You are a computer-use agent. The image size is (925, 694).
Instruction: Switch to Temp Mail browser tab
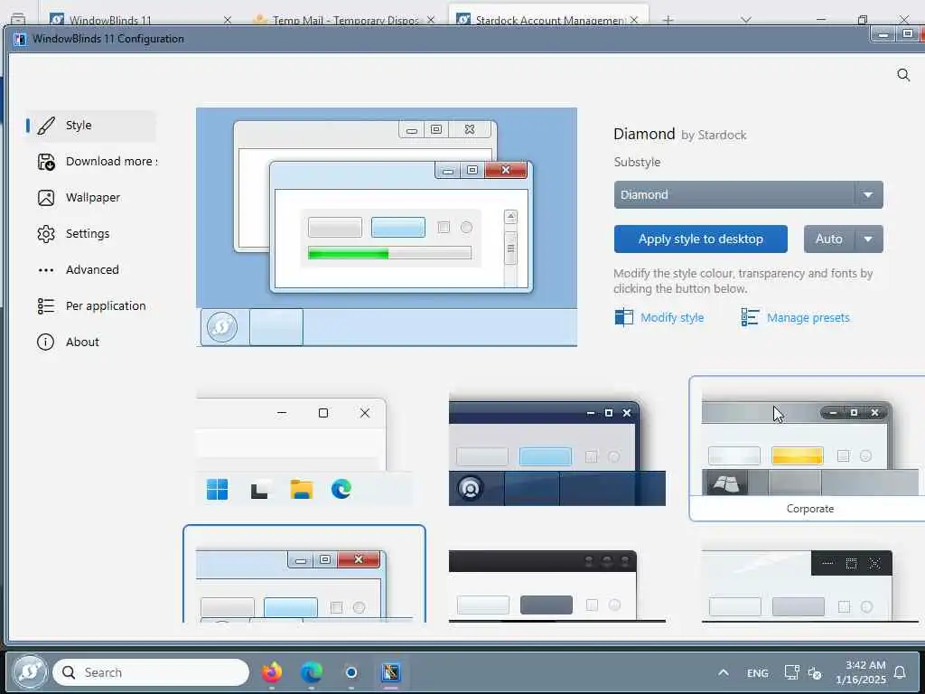coord(344,20)
